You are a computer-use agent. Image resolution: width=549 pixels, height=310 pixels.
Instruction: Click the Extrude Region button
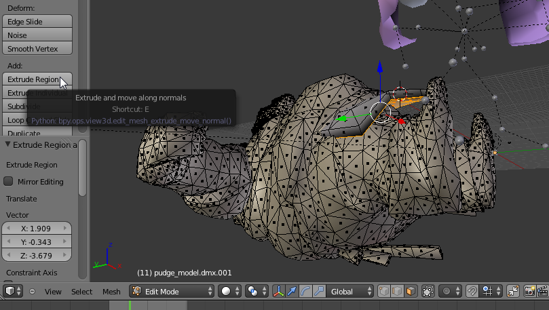[x=37, y=79]
